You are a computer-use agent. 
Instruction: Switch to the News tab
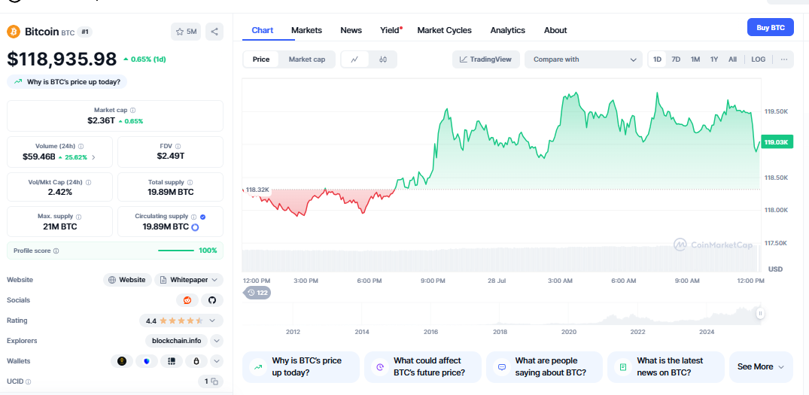(351, 30)
